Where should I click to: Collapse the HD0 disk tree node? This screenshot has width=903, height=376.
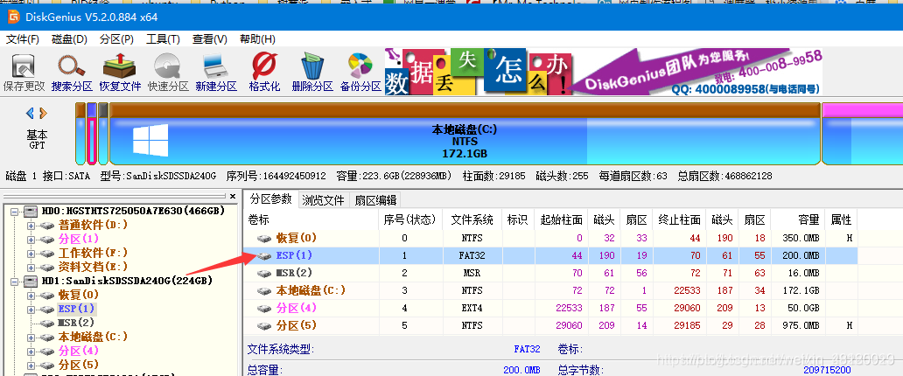(x=14, y=212)
